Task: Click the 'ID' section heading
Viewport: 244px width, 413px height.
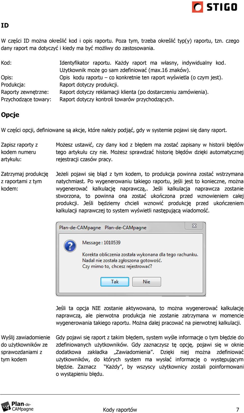Action: coord(5,25)
